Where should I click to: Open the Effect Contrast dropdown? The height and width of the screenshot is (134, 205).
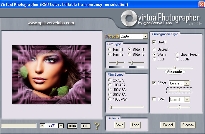pyautogui.click(x=179, y=83)
